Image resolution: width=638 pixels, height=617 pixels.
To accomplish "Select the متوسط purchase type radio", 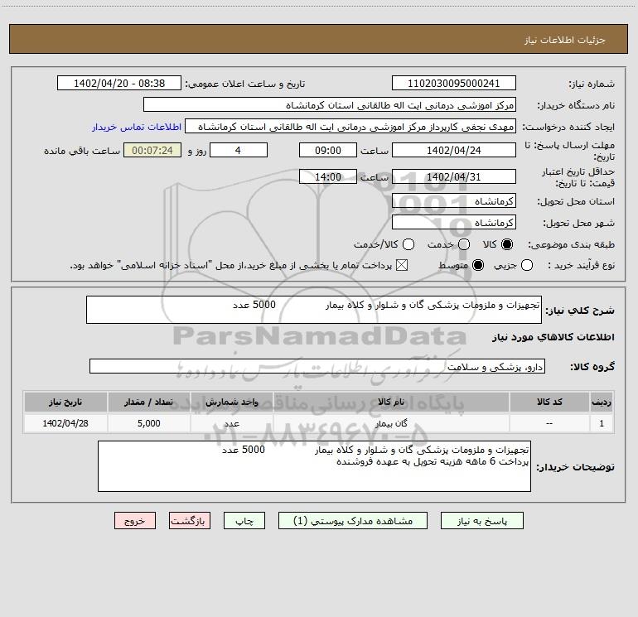I will 478,266.
